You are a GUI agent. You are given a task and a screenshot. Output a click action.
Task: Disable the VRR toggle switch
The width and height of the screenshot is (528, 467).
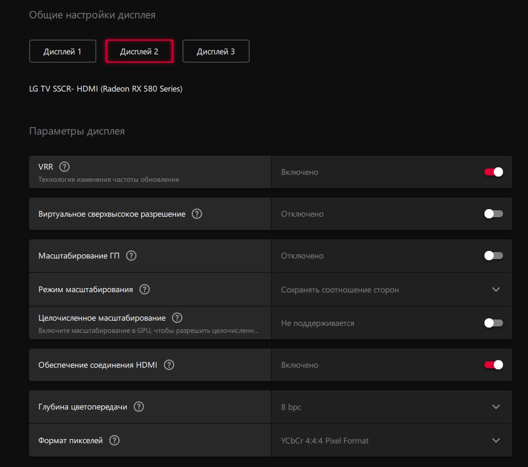coord(493,172)
